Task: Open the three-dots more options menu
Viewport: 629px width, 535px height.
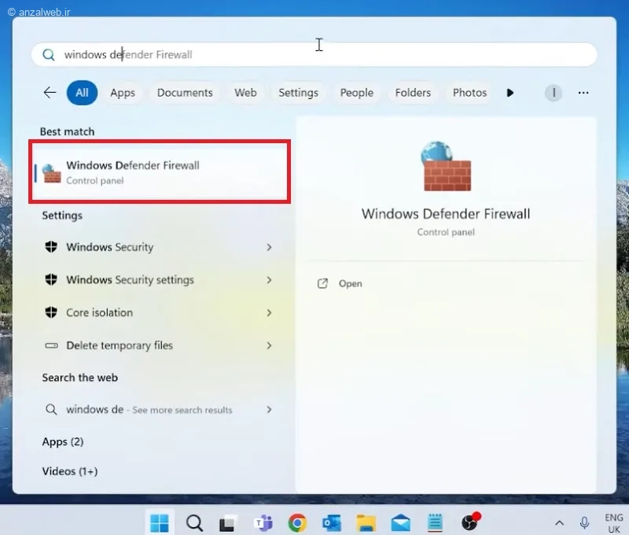Action: pyautogui.click(x=583, y=93)
